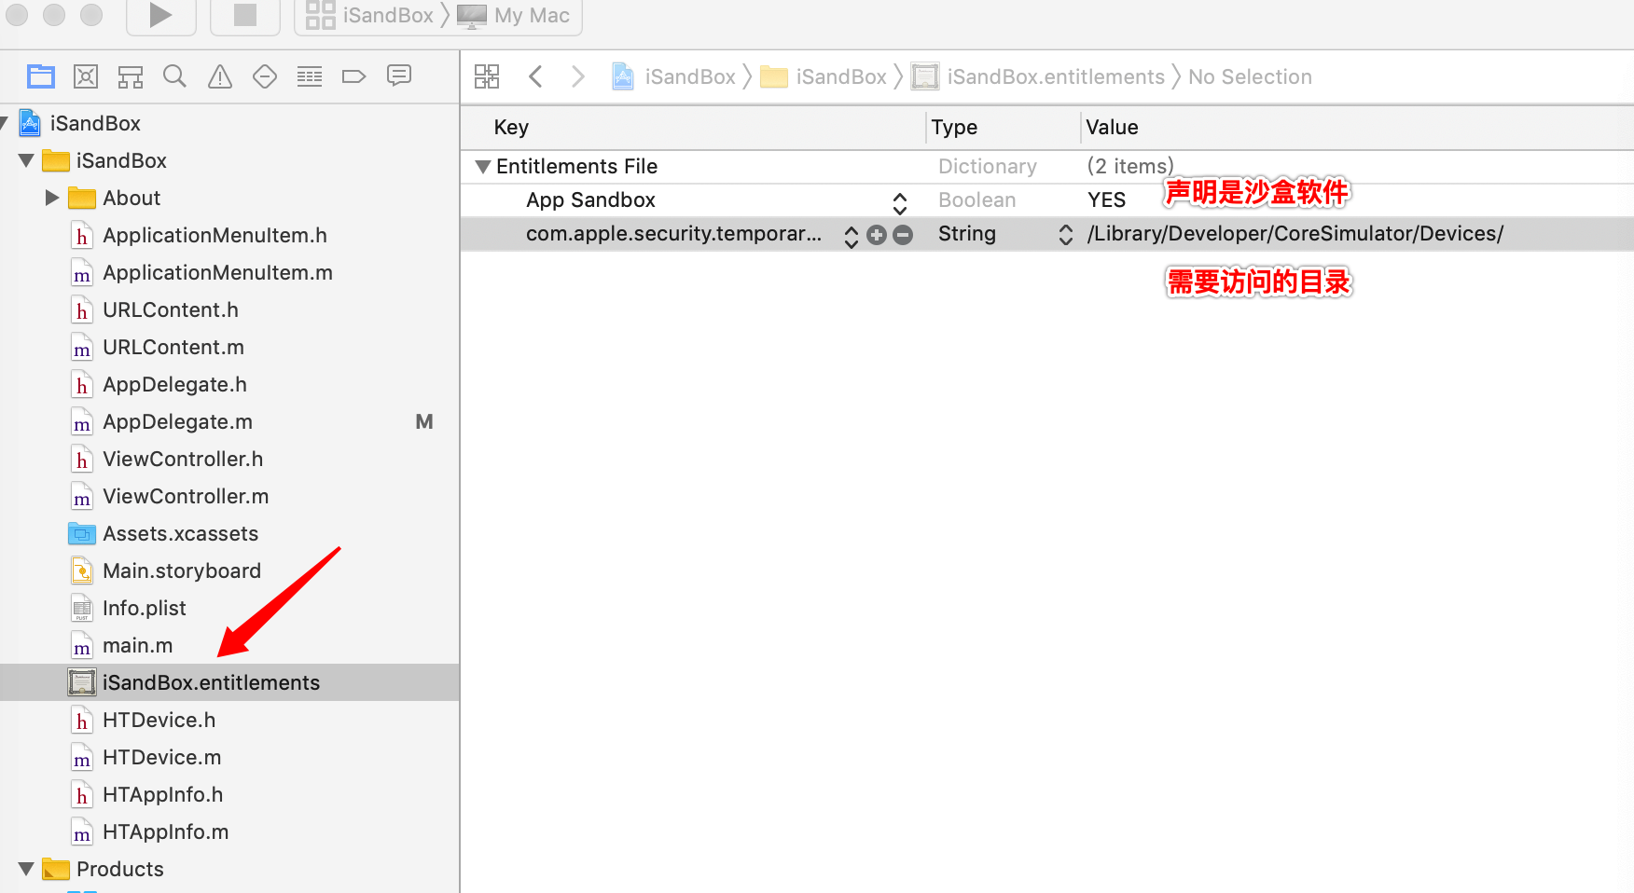
Task: Click iSandBox.entitlements breadcrumb
Action: (x=1038, y=76)
